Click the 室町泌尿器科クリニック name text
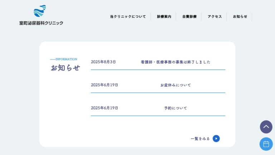Image resolution: width=275 pixels, height=155 pixels. [x=41, y=23]
